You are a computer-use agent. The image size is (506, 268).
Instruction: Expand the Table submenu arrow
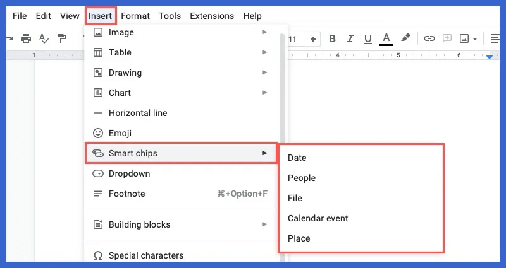coord(264,52)
